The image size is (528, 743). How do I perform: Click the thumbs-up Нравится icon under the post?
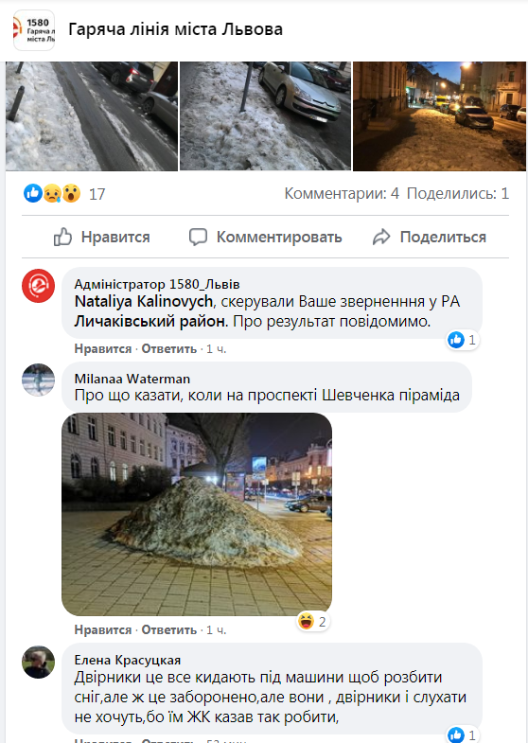click(x=62, y=237)
